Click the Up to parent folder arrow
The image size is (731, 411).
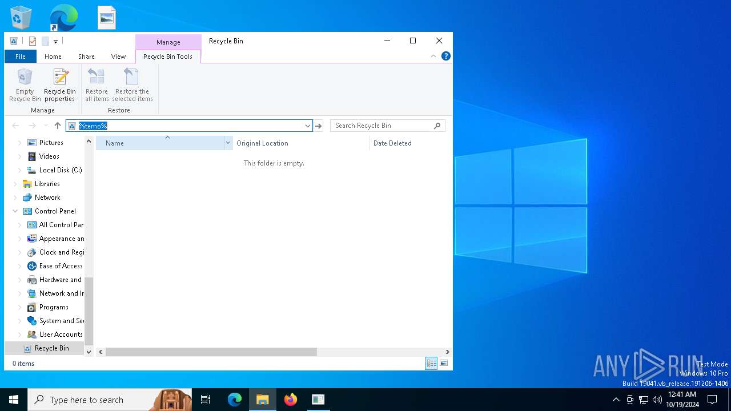[58, 126]
